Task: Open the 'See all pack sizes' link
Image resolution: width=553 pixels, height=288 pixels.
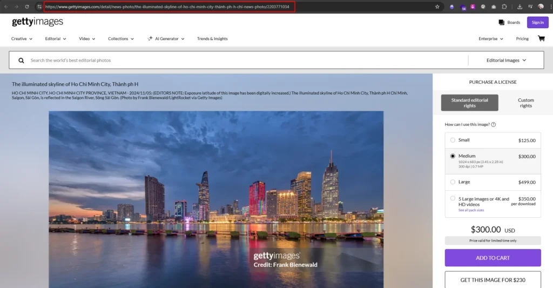Action: click(471, 210)
